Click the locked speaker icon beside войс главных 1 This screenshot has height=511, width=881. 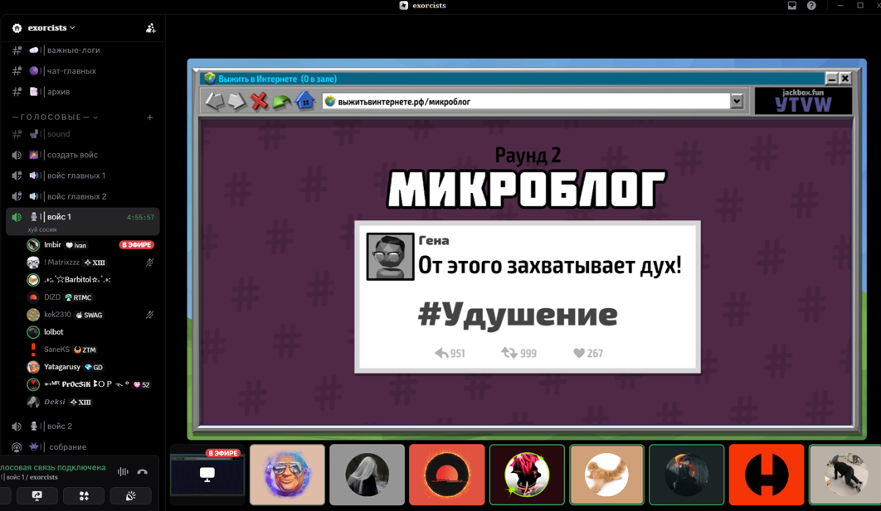tap(17, 176)
